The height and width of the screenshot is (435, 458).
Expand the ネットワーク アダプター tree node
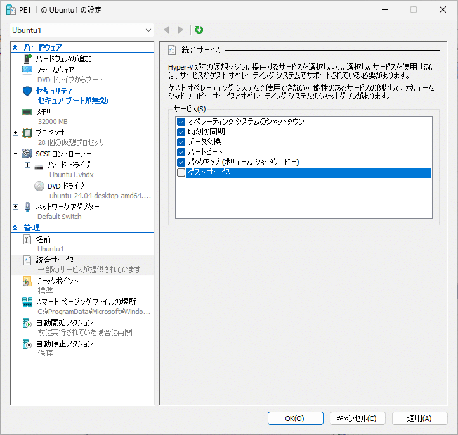coord(15,206)
